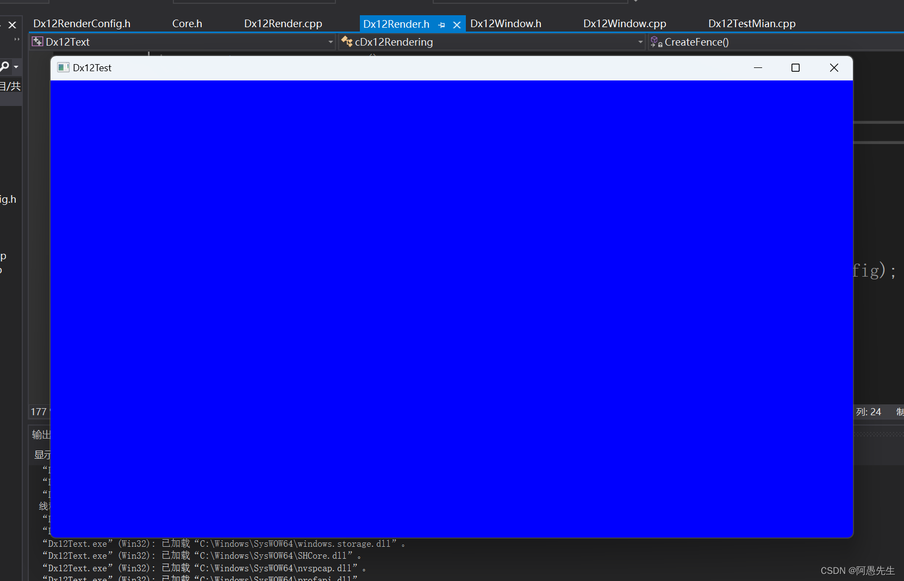Click the Dx12Test window title bar icon

click(63, 67)
